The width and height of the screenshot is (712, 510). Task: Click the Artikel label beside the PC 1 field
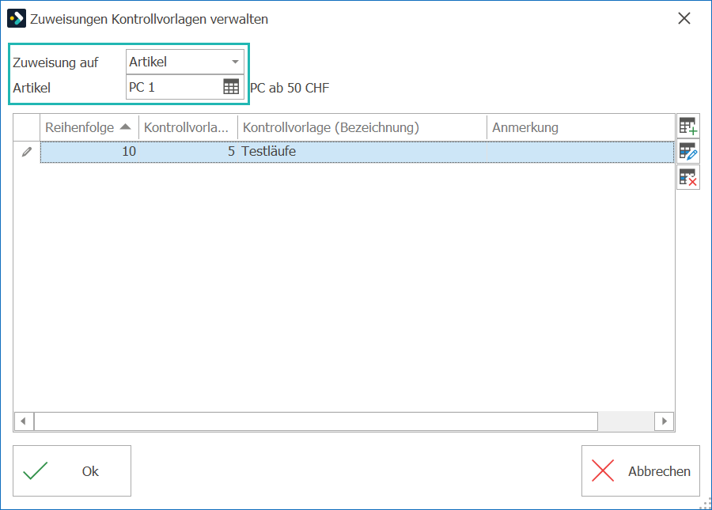[x=32, y=88]
